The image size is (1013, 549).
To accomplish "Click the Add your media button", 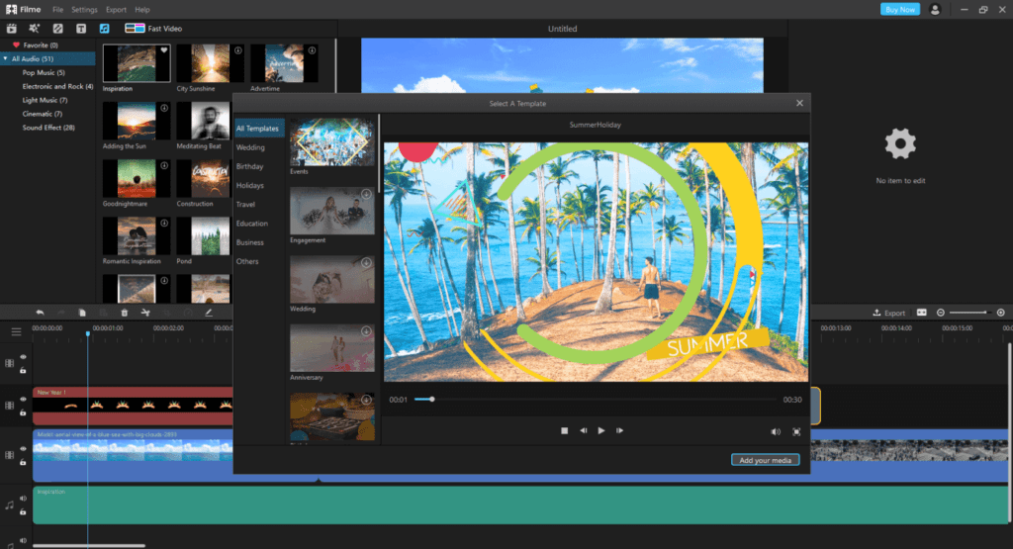I will tap(766, 460).
